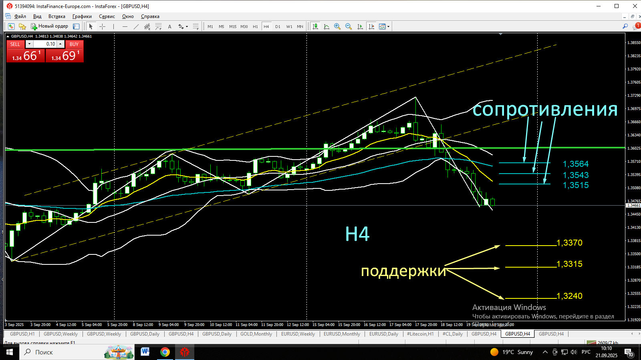The width and height of the screenshot is (641, 360).
Task: Open Microsoft Word from taskbar
Action: tap(145, 352)
